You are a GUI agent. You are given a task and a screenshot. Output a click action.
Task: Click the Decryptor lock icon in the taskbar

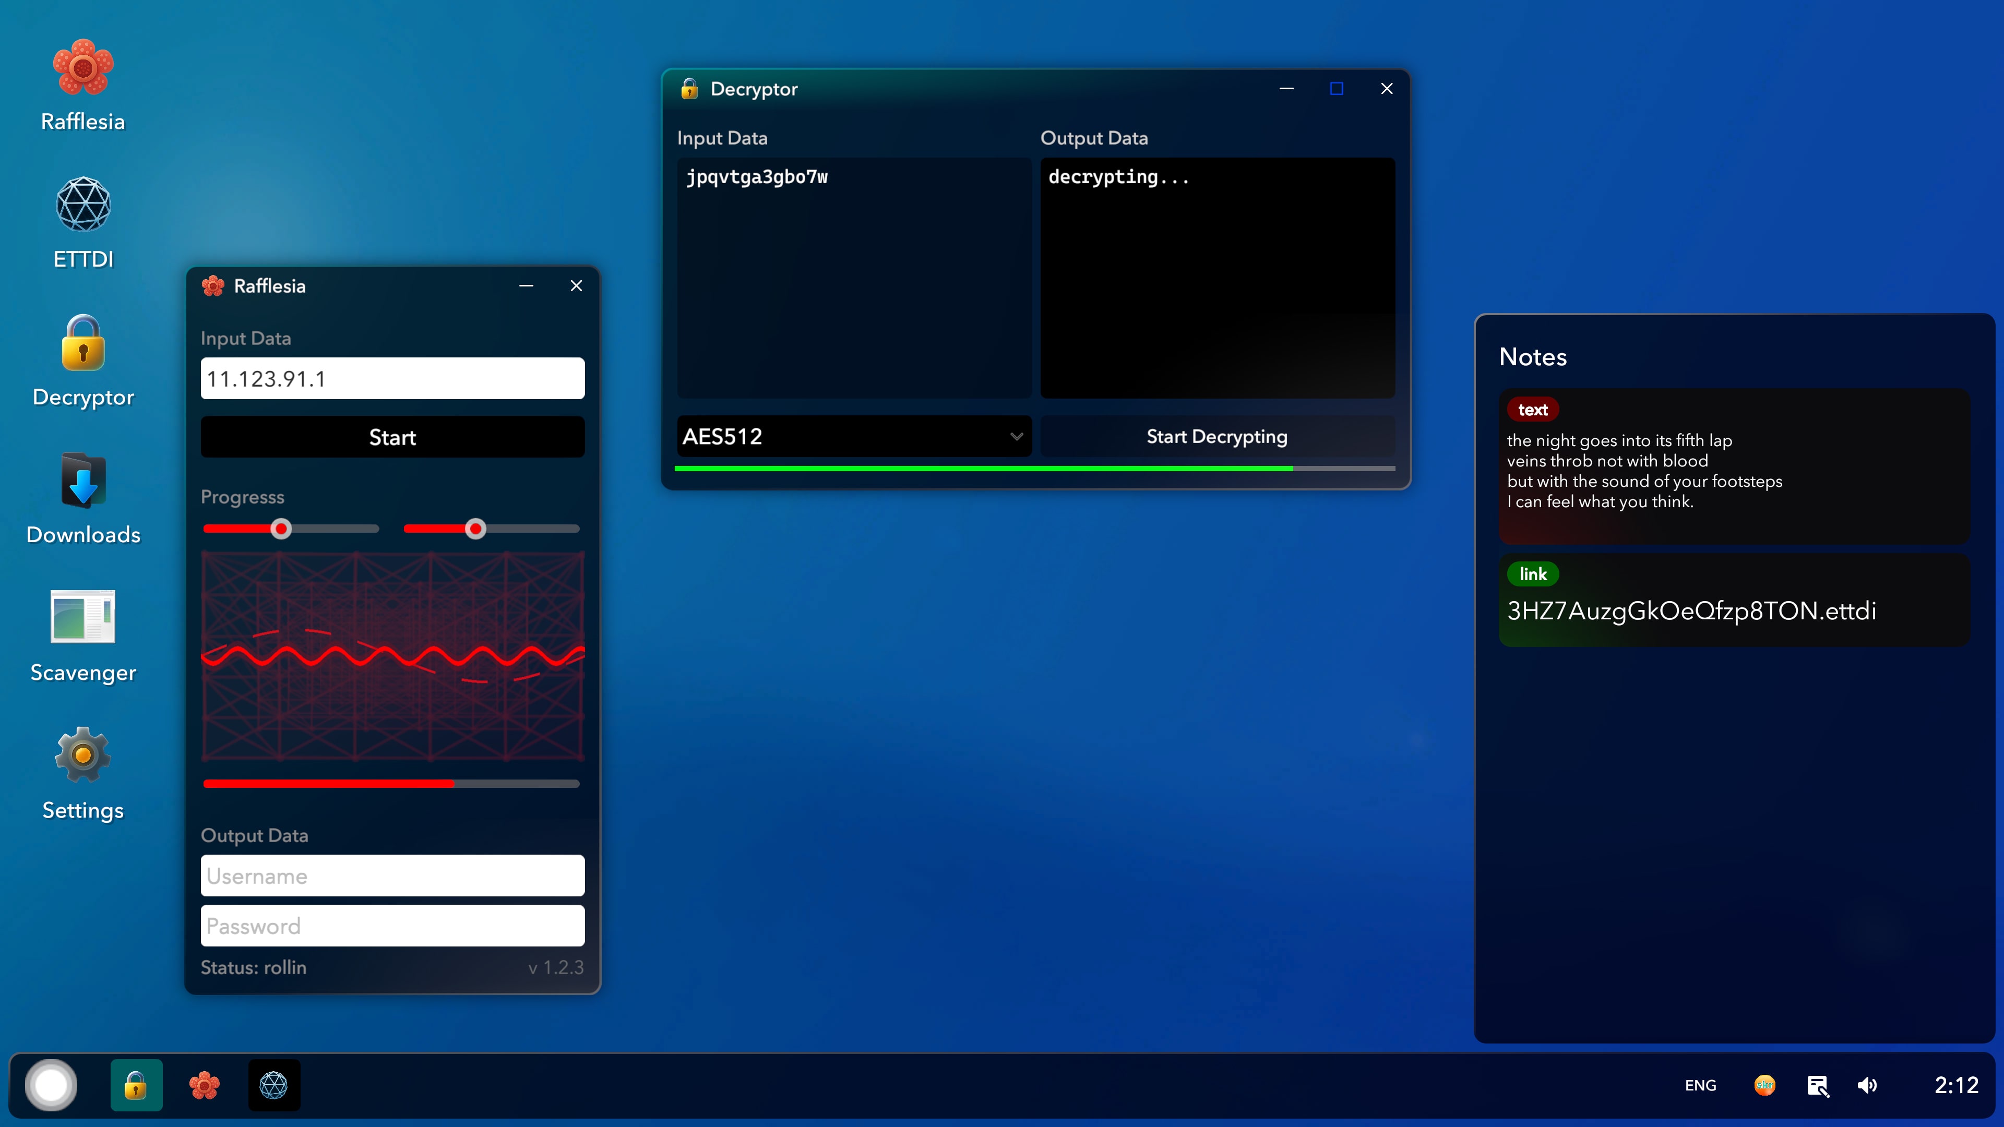[x=136, y=1084]
